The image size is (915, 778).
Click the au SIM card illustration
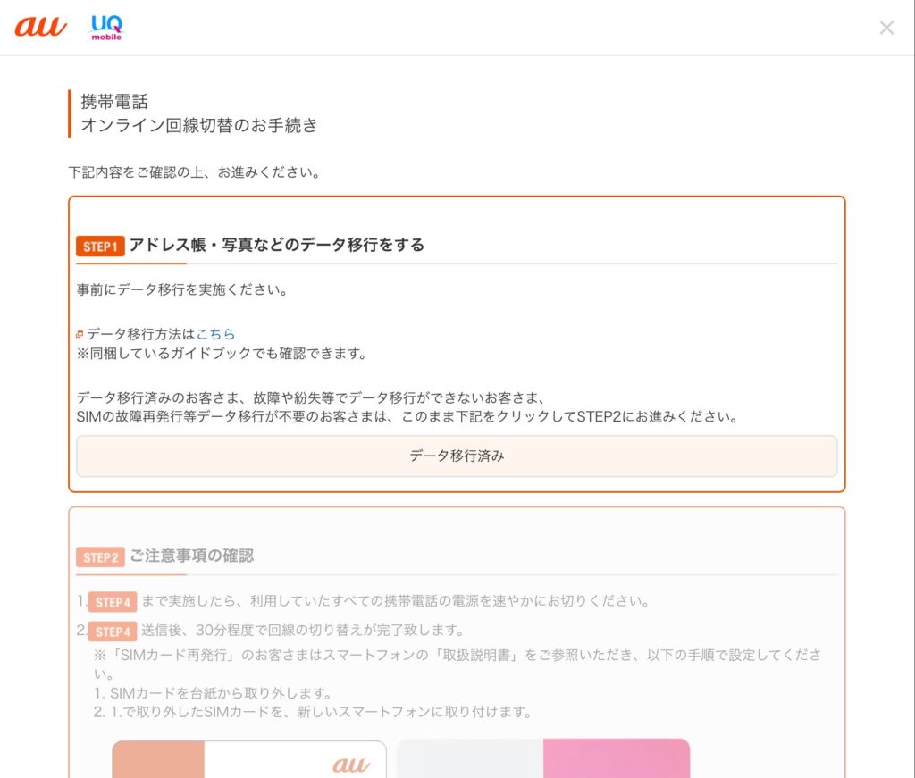[x=248, y=758]
